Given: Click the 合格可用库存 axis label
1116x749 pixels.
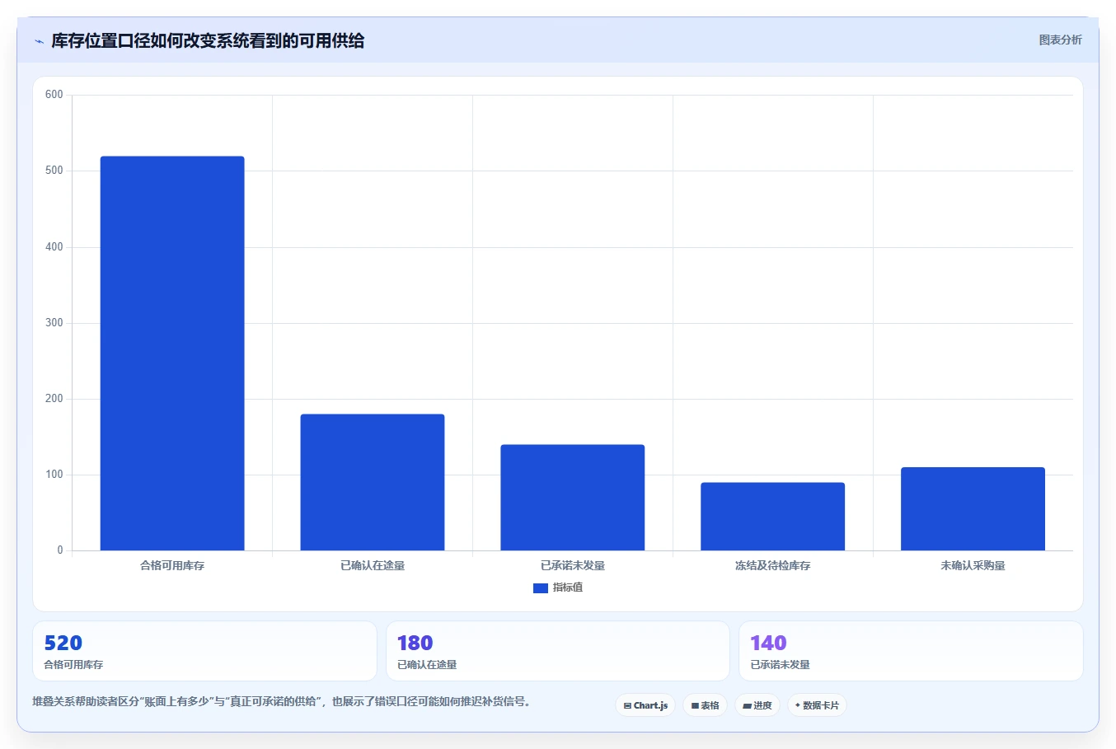Looking at the screenshot, I should [x=172, y=565].
